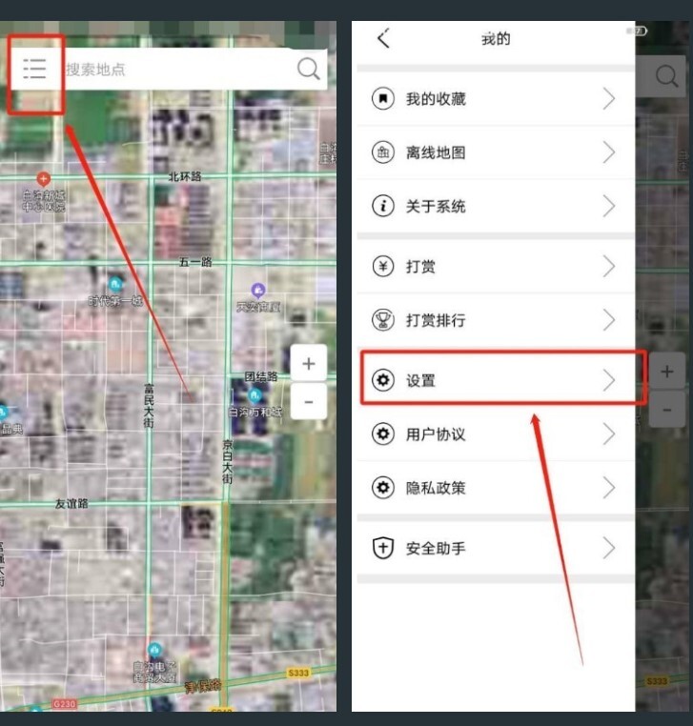Tap the yellow S333 route badge on left map

pos(297,673)
